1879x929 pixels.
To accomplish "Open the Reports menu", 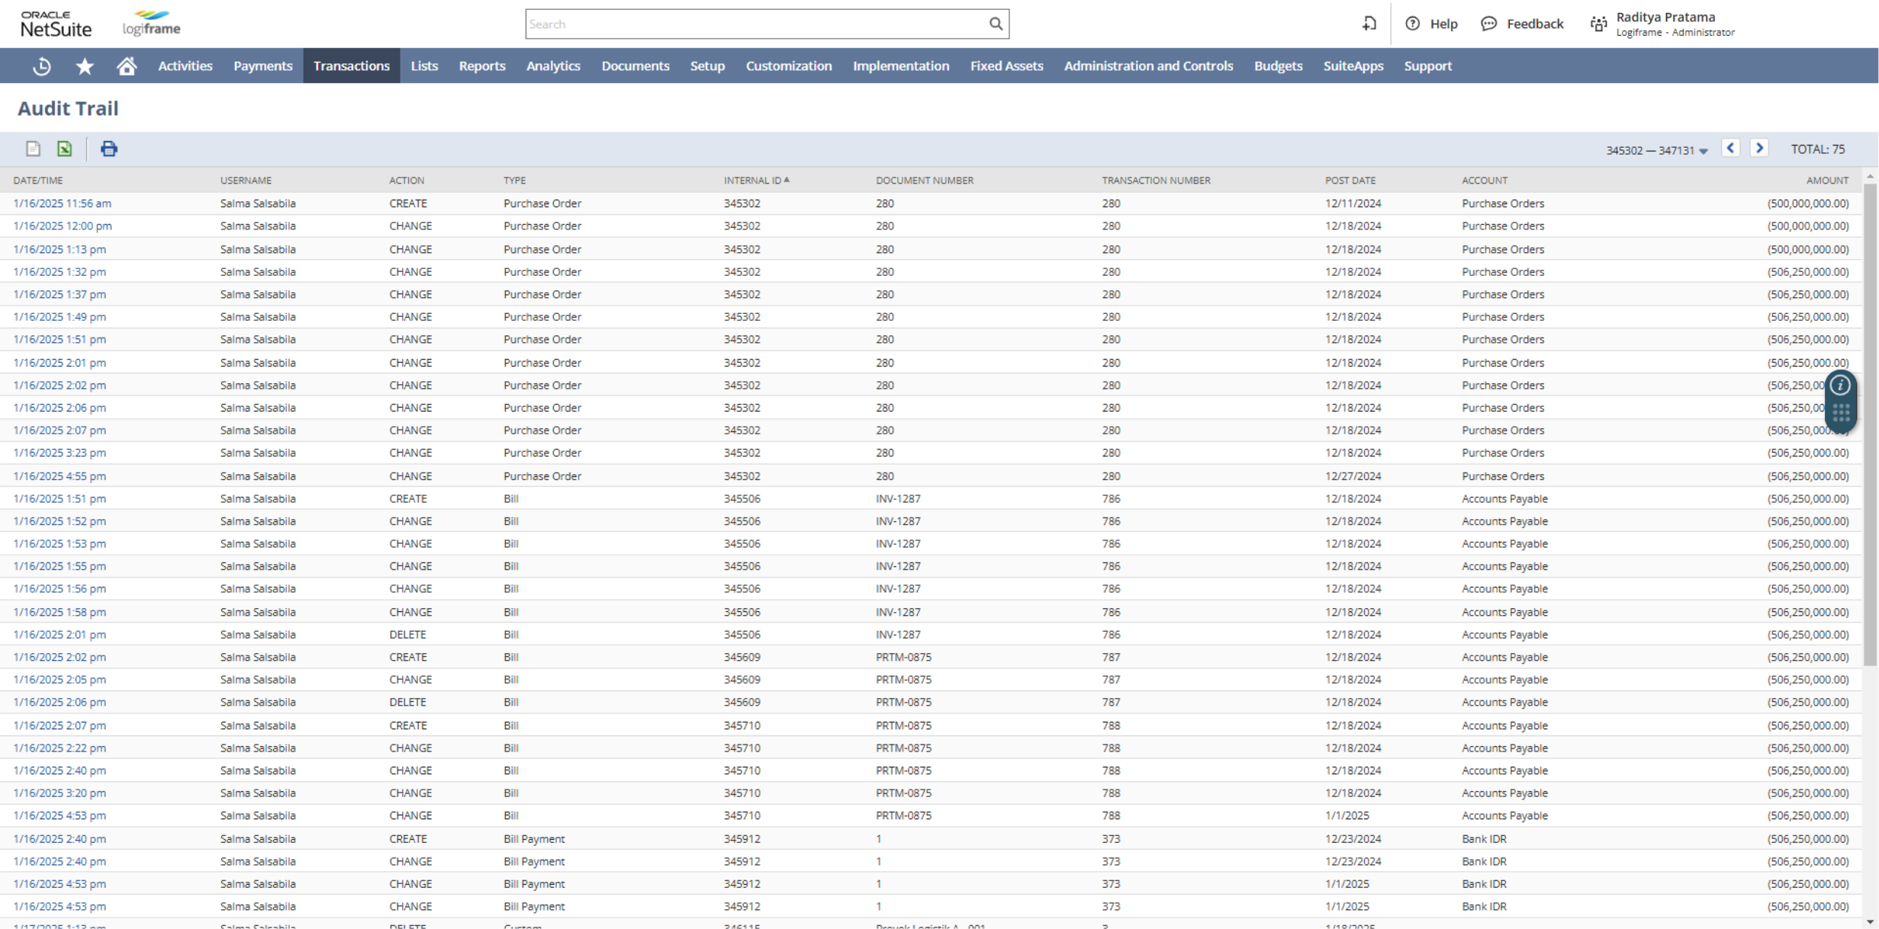I will click(479, 66).
